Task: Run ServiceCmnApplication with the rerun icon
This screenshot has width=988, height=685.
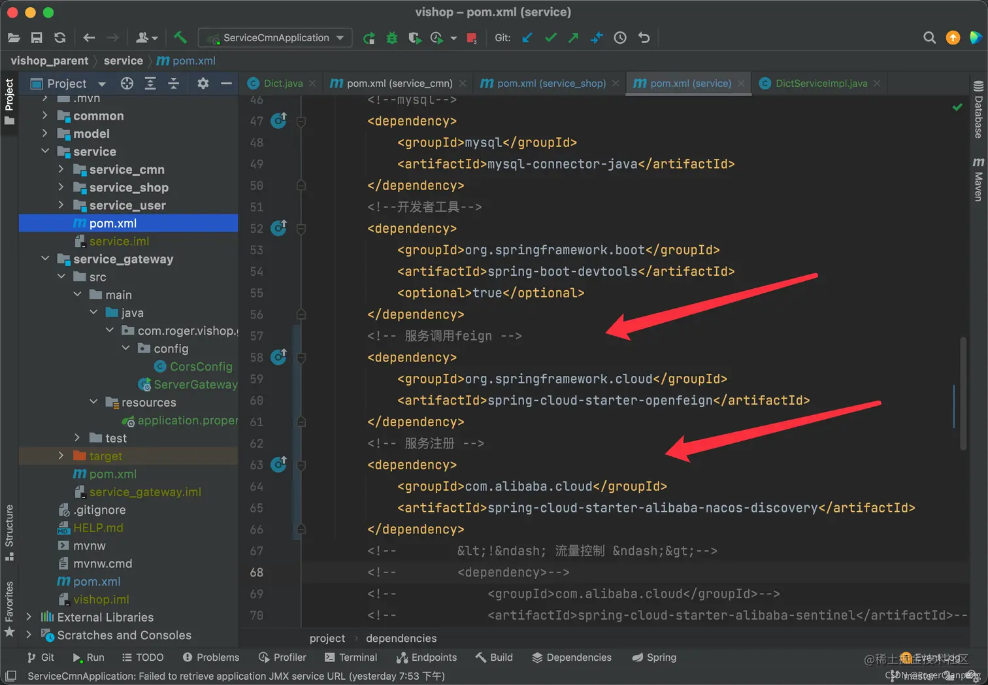Action: pyautogui.click(x=369, y=38)
